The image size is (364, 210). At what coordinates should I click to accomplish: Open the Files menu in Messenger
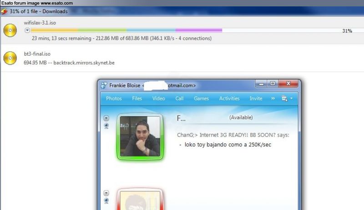[x=137, y=98]
